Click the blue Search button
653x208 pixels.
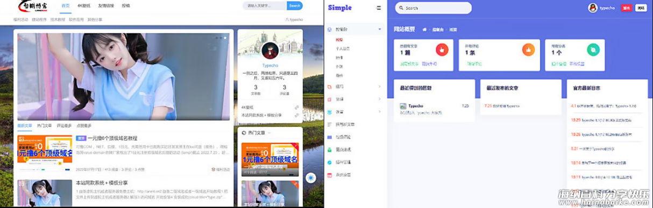pyautogui.click(x=294, y=6)
